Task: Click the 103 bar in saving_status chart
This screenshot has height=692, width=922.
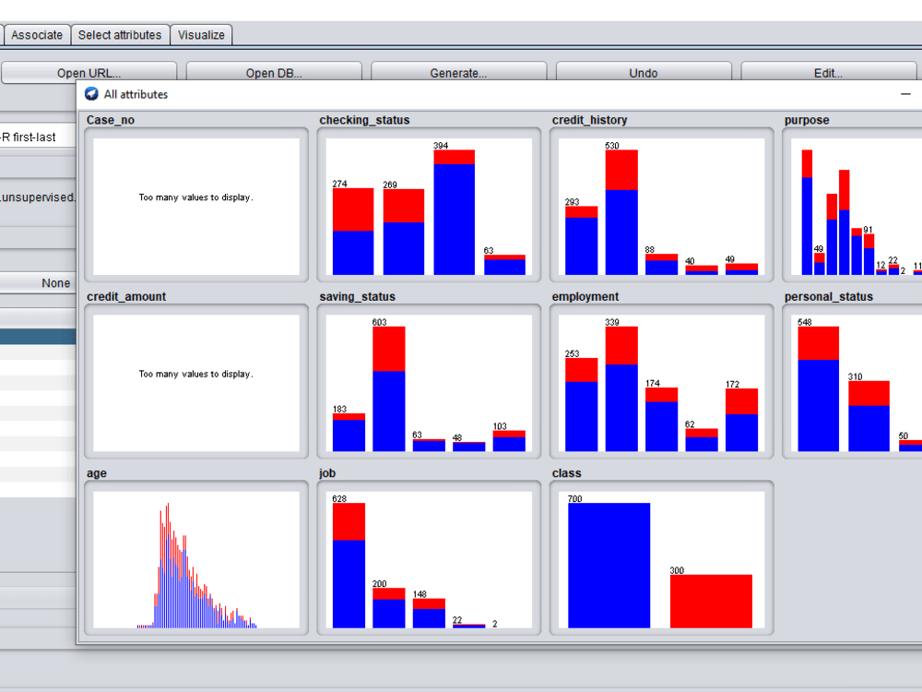Action: pyautogui.click(x=509, y=441)
